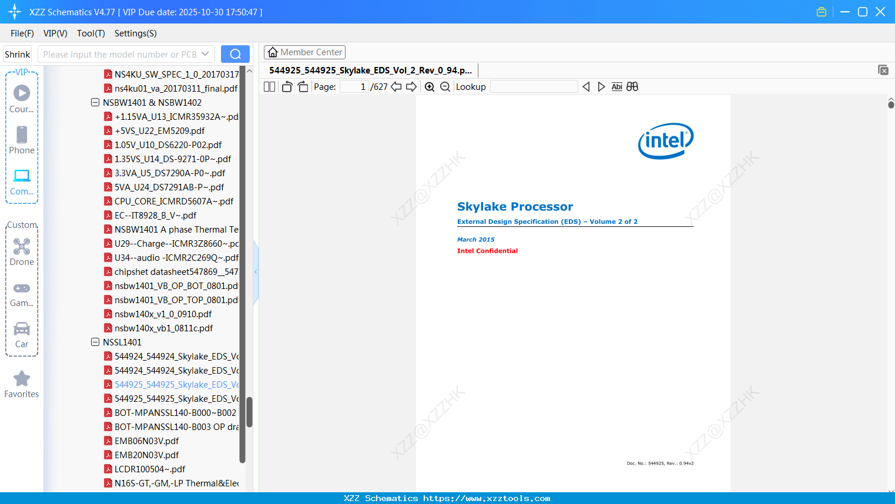Open binoculars search icon in viewer toolbar

tap(632, 86)
